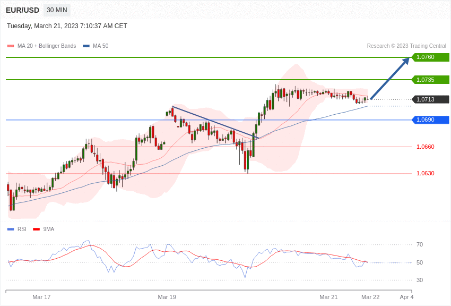The height and width of the screenshot is (306, 451).
Task: Click the RSI 70 level label
Action: pyautogui.click(x=420, y=245)
